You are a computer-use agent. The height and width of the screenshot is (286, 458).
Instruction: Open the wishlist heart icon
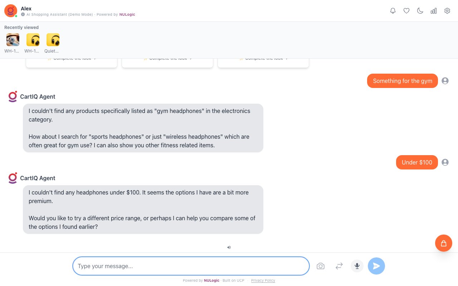click(406, 11)
